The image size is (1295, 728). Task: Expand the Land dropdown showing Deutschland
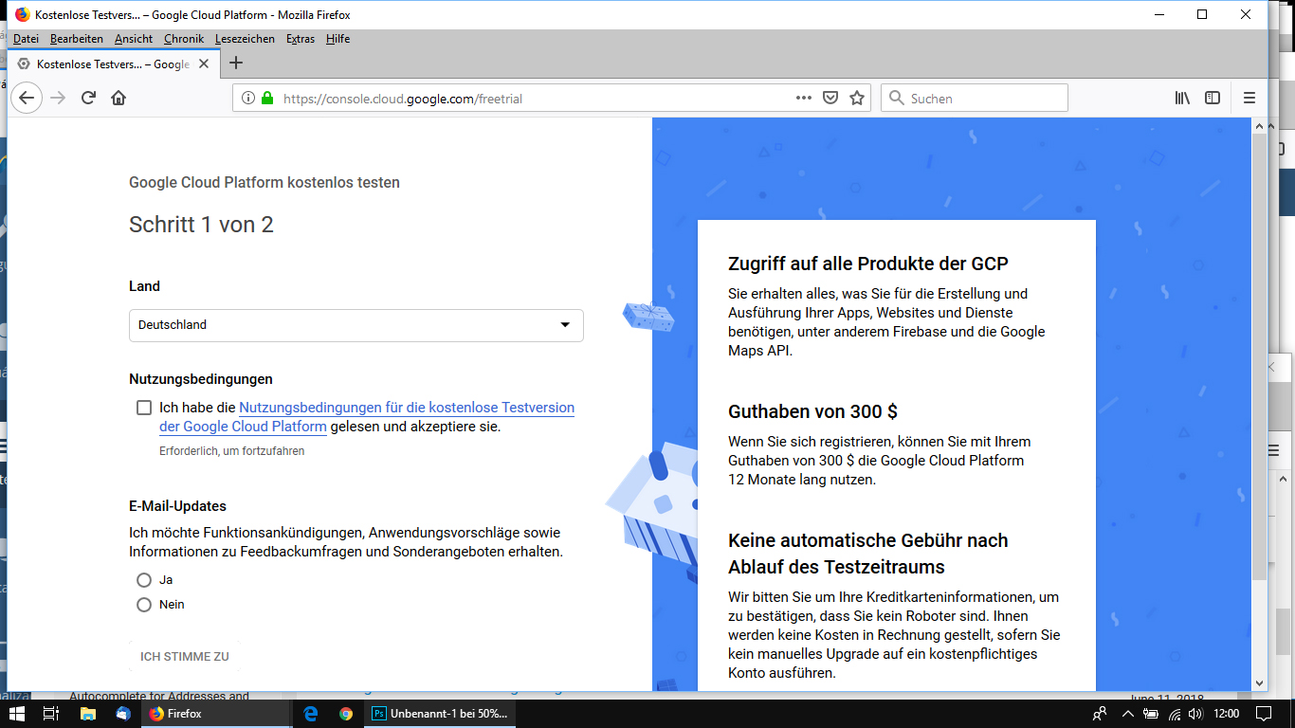(x=356, y=325)
